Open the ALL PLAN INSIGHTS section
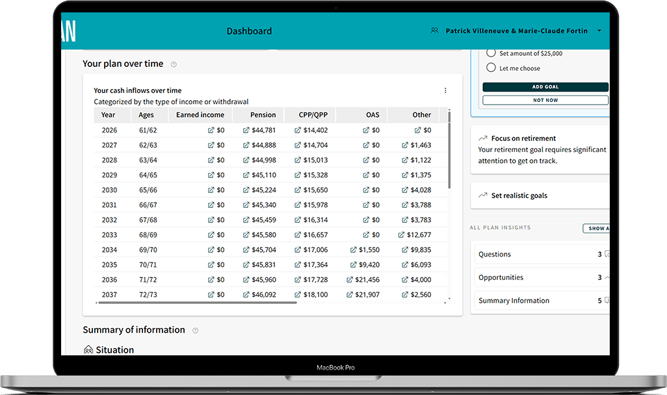Screen dimensions: 667x395 pyautogui.click(x=500, y=227)
